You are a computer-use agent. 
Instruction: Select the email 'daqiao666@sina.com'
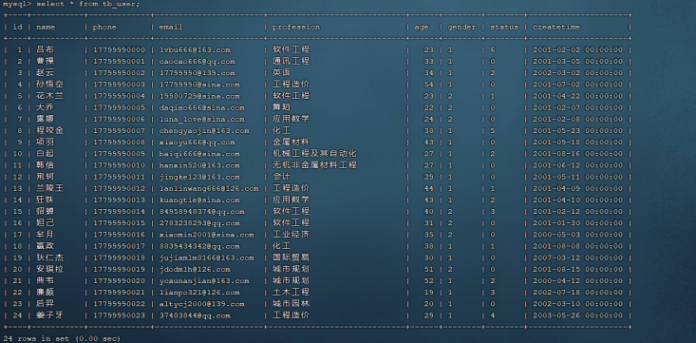point(202,108)
